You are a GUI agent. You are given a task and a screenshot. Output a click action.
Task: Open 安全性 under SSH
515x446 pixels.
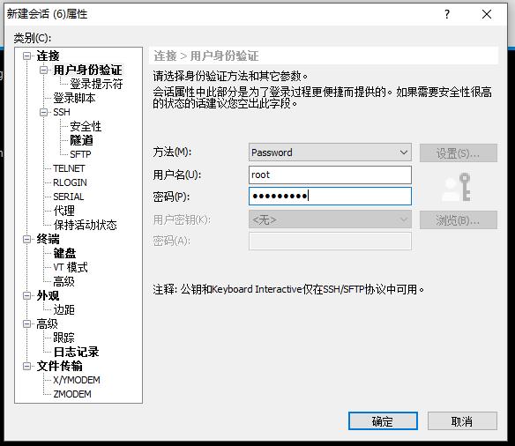(x=86, y=126)
